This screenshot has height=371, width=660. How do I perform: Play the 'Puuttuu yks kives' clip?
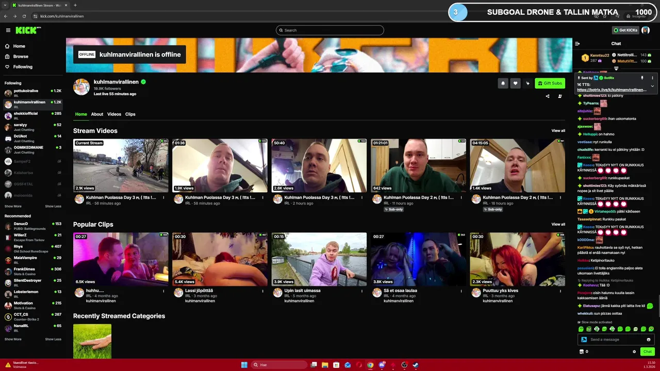(518, 259)
